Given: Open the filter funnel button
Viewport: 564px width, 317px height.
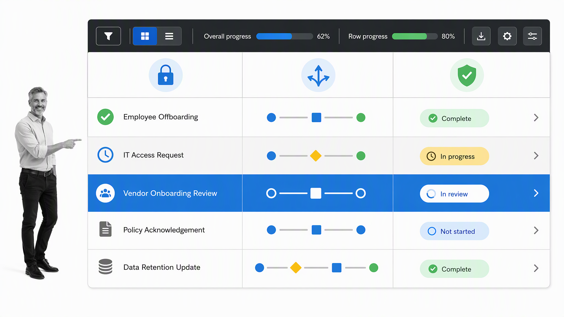Looking at the screenshot, I should click(108, 36).
